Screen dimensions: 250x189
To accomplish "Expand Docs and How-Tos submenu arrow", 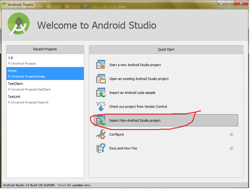I will [231, 149].
